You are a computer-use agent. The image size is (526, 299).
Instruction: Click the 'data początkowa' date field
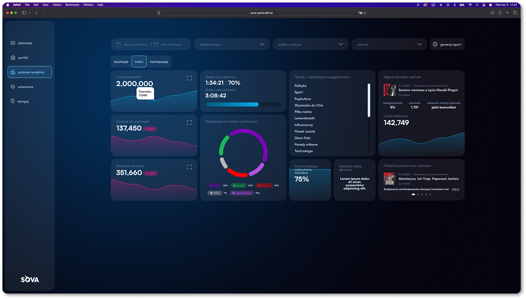(132, 44)
